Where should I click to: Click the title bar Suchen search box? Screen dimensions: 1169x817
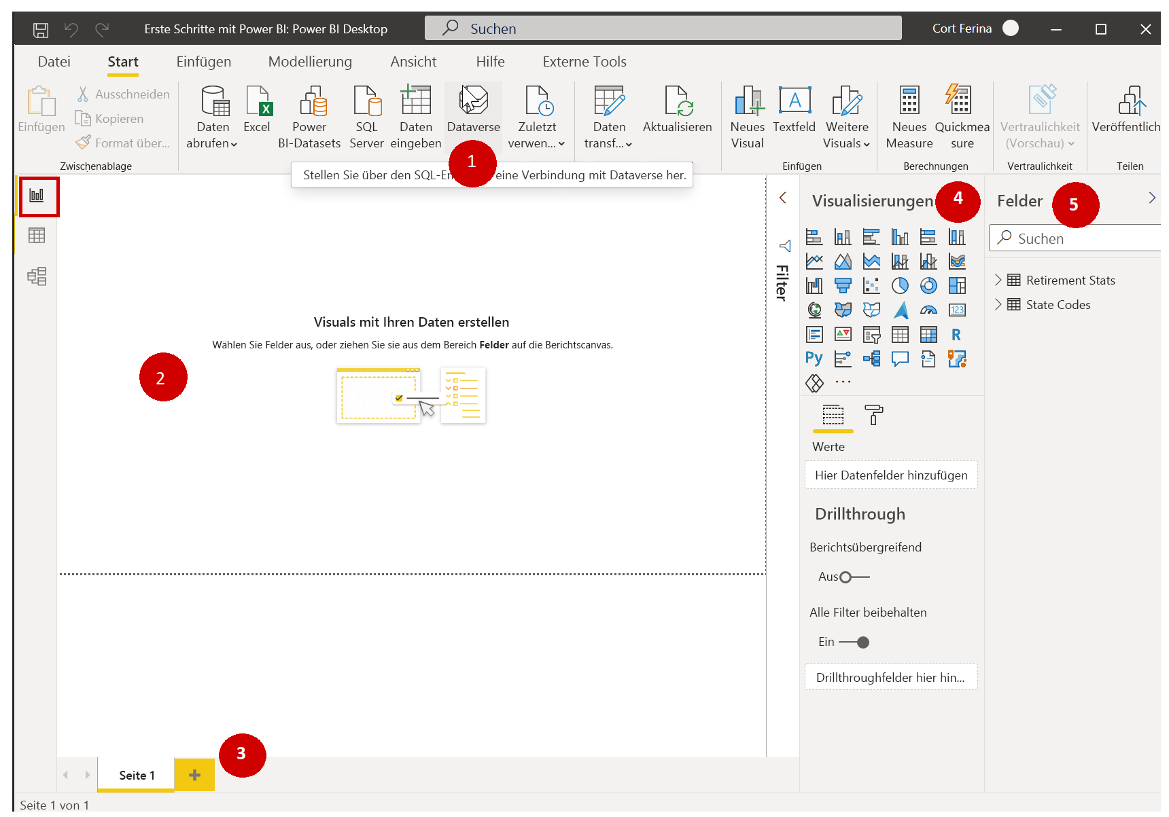coord(663,29)
